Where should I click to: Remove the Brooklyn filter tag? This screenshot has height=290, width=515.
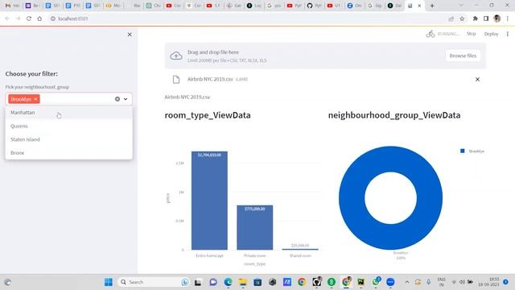(x=35, y=99)
